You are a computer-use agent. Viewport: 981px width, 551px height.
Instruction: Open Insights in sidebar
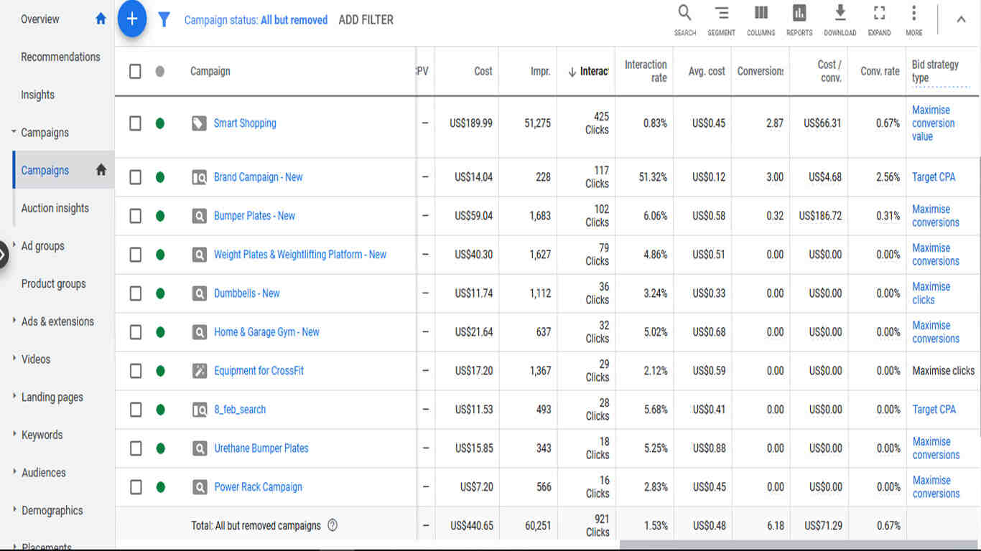(x=37, y=95)
